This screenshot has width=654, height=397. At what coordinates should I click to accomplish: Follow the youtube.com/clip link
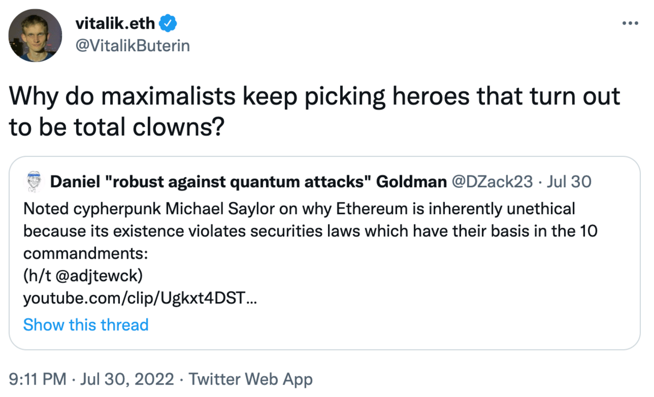tap(140, 298)
